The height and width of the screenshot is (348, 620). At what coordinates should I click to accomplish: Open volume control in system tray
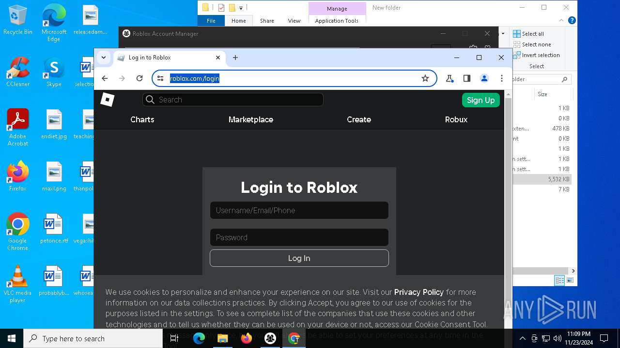coord(558,338)
